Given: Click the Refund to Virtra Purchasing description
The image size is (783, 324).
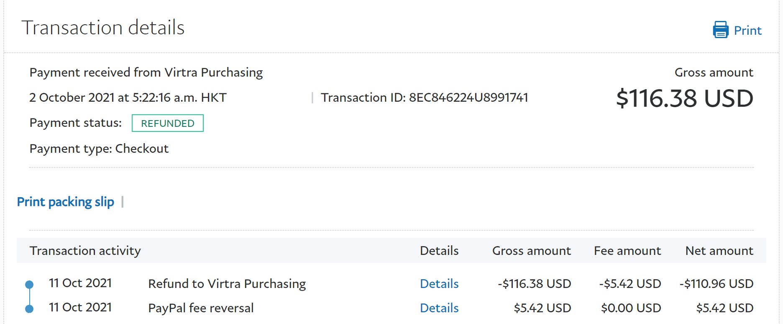Looking at the screenshot, I should 227,284.
